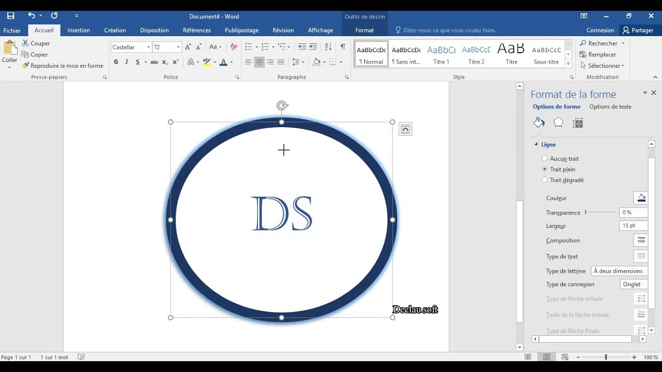The width and height of the screenshot is (662, 372).
Task: Click the zoom slider in status bar
Action: (606, 357)
